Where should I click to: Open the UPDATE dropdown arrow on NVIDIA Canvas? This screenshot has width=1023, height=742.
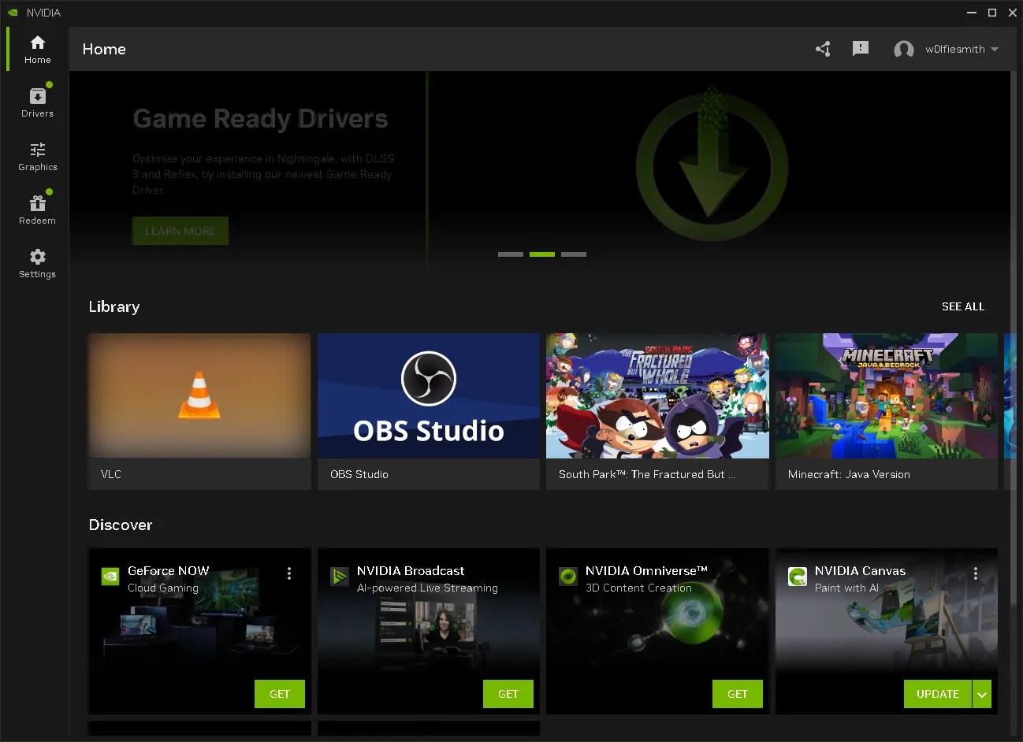pos(982,694)
